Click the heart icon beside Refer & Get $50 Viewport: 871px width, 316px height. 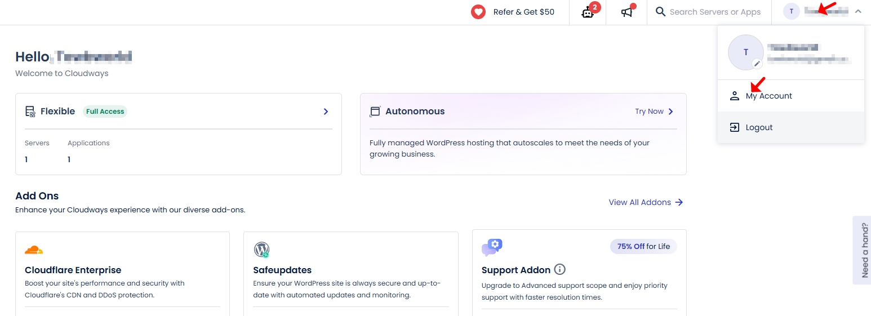point(478,12)
